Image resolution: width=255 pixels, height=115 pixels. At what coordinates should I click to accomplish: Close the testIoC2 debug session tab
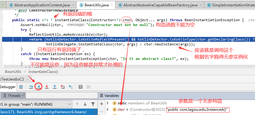click(27, 79)
